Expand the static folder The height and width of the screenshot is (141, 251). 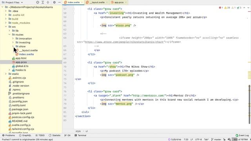(6, 74)
